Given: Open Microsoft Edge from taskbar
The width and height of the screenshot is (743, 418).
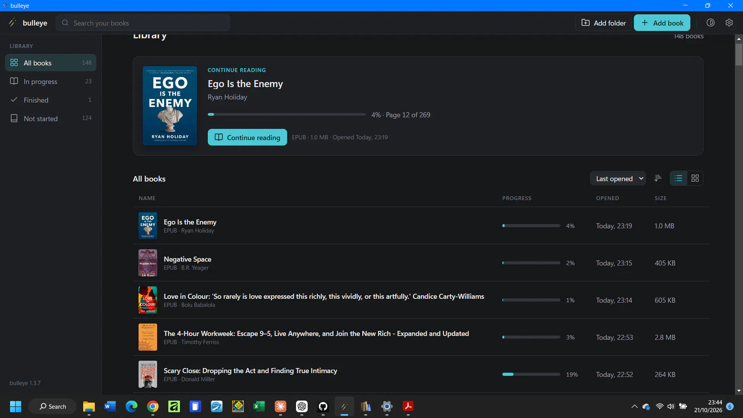Looking at the screenshot, I should pyautogui.click(x=132, y=406).
